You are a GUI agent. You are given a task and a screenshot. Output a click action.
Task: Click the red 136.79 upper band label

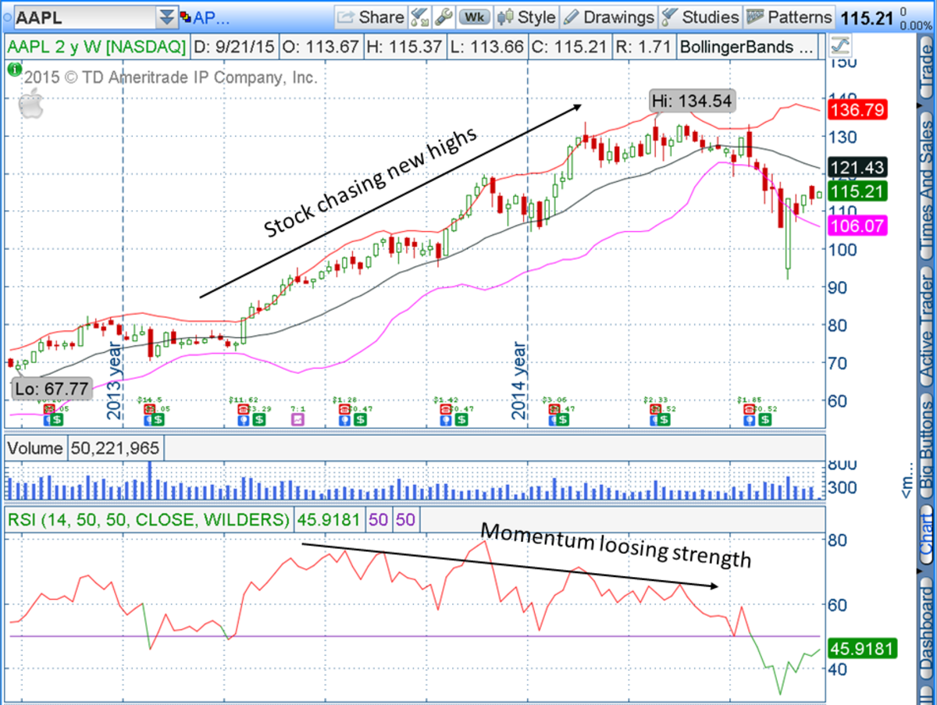[857, 110]
